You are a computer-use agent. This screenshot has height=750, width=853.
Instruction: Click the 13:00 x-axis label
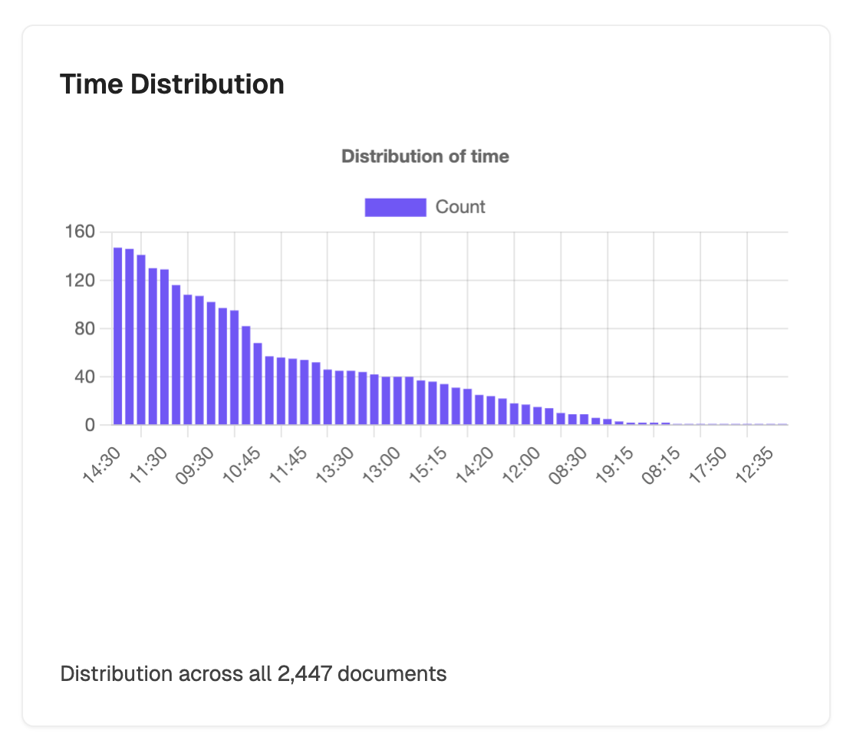[x=382, y=465]
